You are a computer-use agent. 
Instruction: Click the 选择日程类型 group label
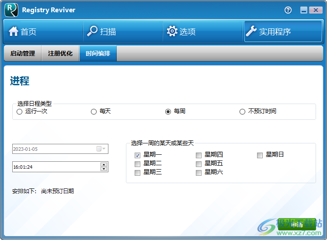coord(35,104)
